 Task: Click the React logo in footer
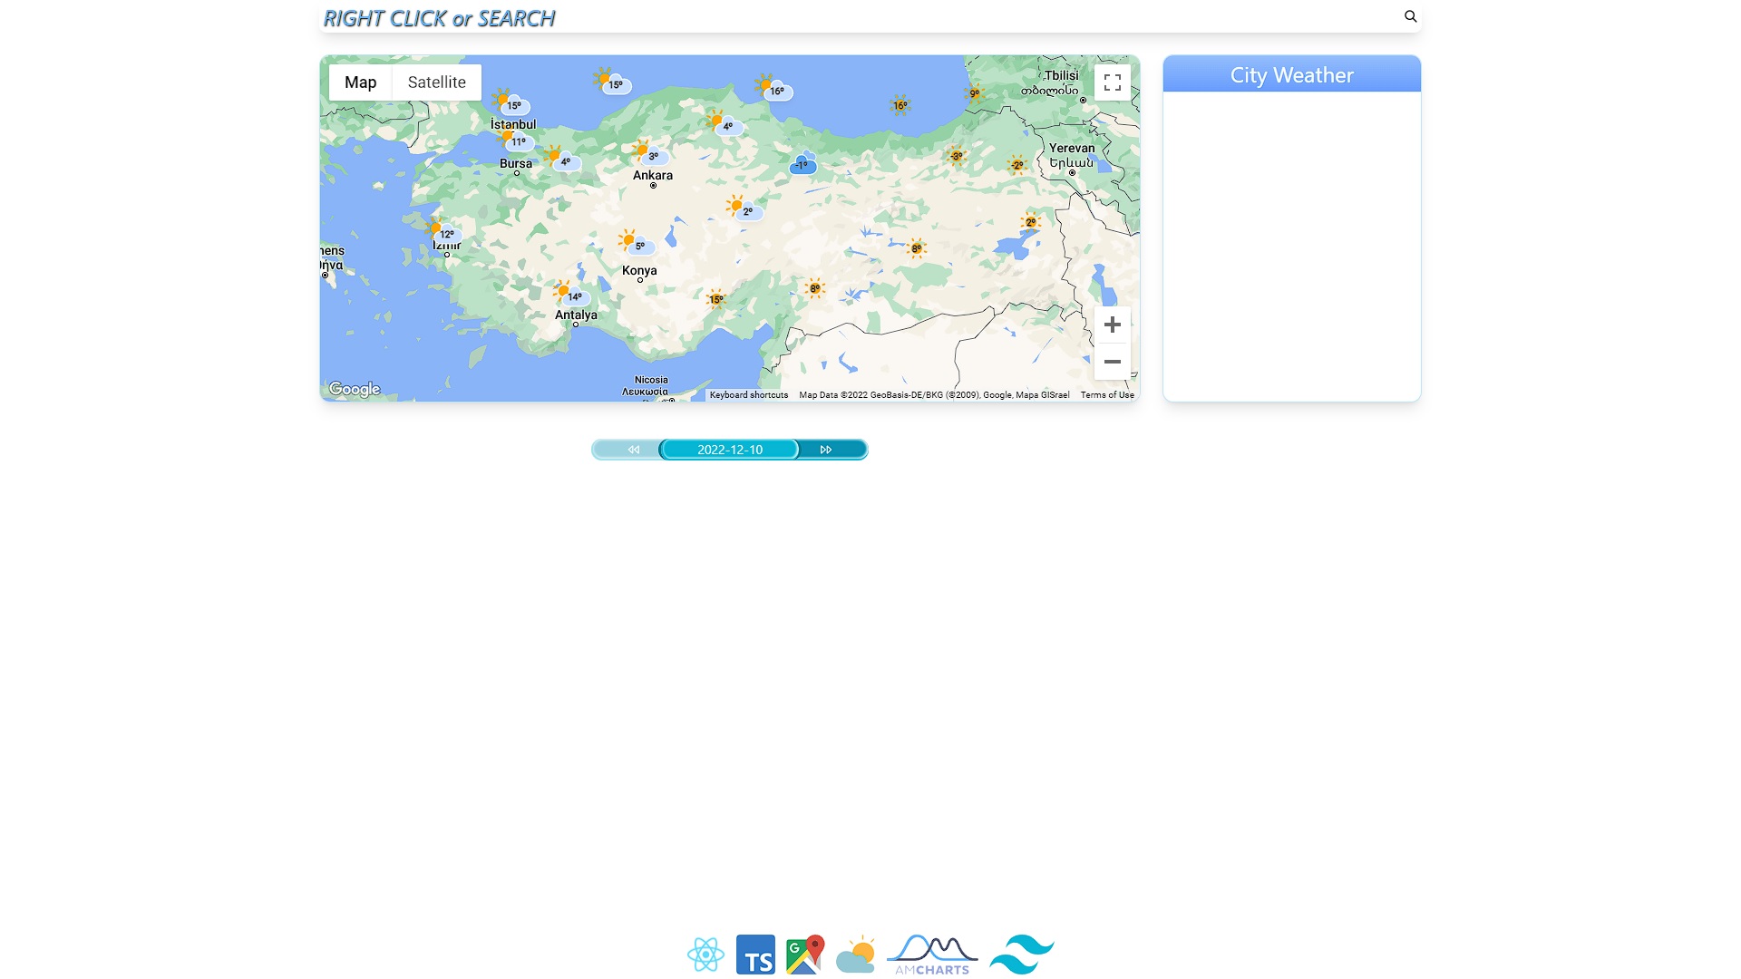pyautogui.click(x=705, y=955)
